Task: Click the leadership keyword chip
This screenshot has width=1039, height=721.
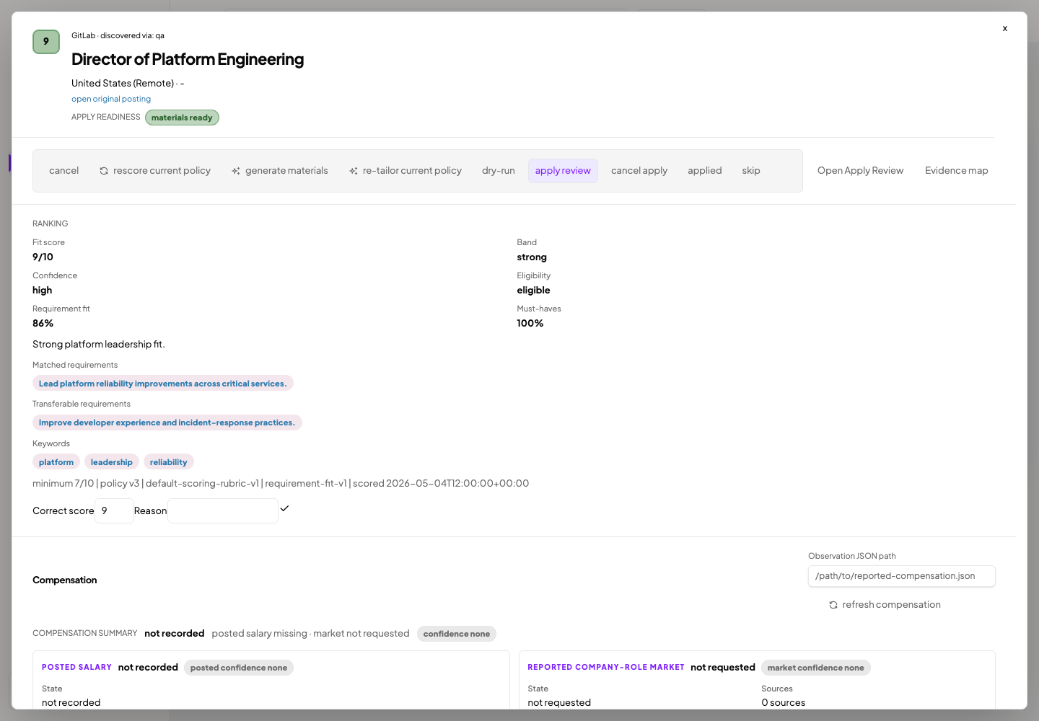Action: click(112, 462)
